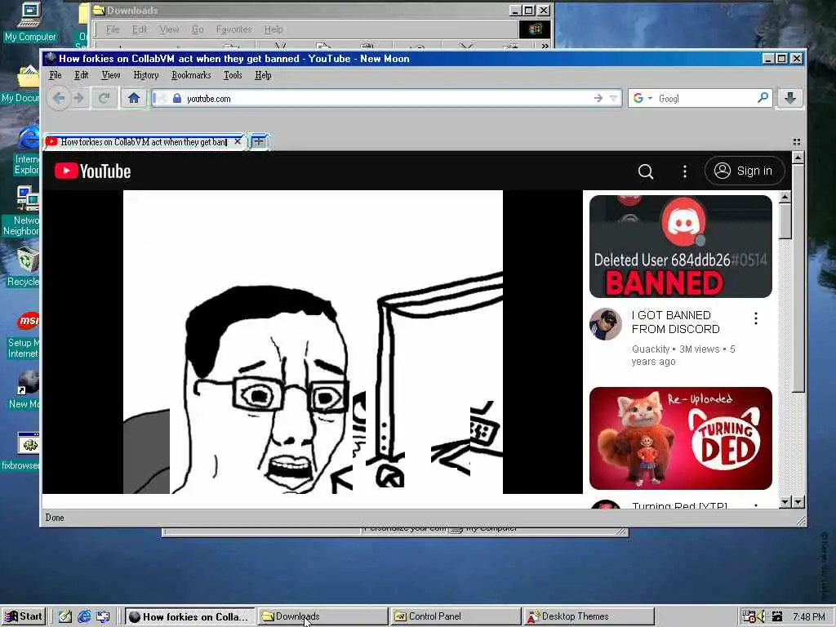Viewport: 836px width, 627px height.
Task: Open YouTube settings three-dot menu
Action: (685, 171)
